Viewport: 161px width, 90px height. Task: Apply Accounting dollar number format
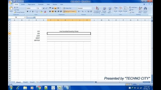coord(79,11)
